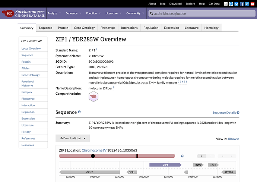The image size is (257, 182).
Task: Switch to the Phenotype tab
Action: pos(108,28)
